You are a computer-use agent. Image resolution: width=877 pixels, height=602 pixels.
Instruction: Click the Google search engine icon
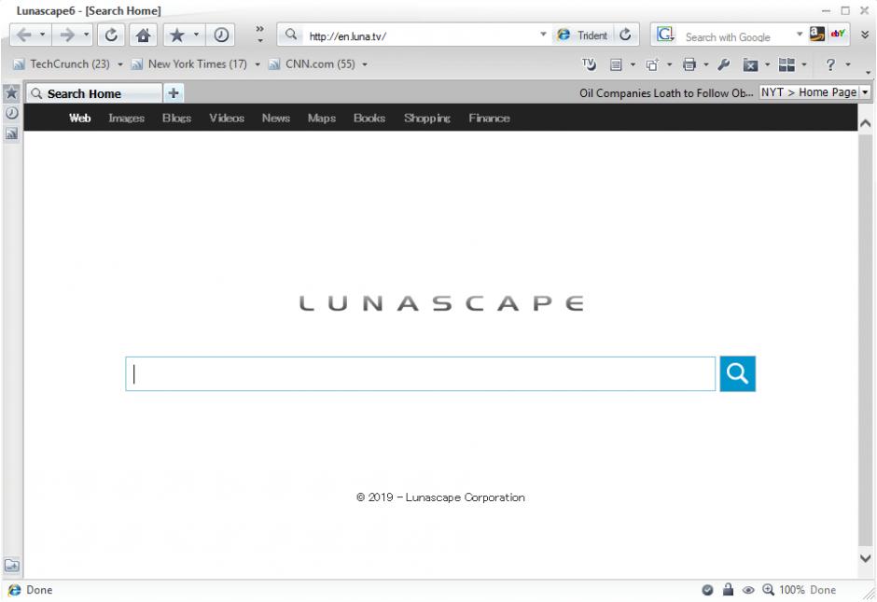click(x=665, y=35)
